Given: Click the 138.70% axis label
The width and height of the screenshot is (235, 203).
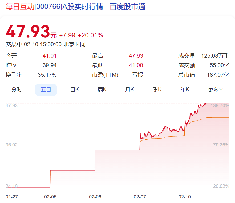Looking at the screenshot, I should pos(220,106).
